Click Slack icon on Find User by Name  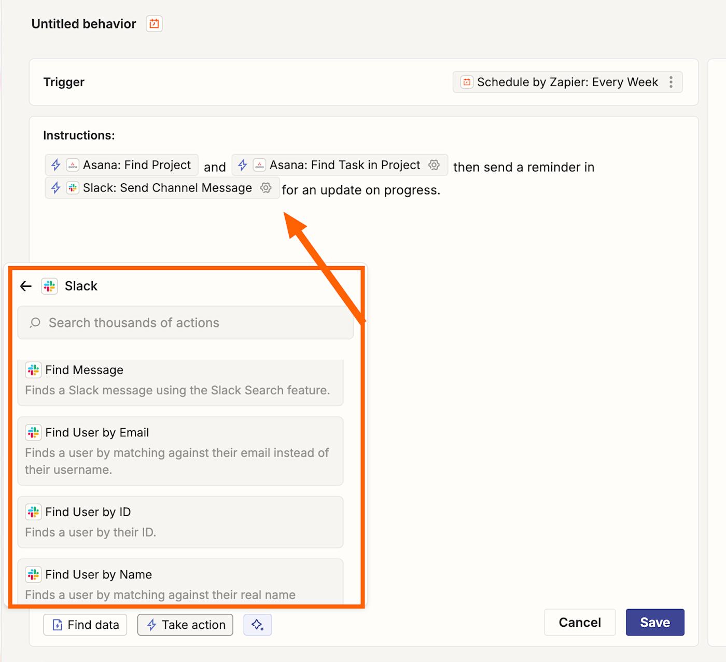(x=33, y=575)
